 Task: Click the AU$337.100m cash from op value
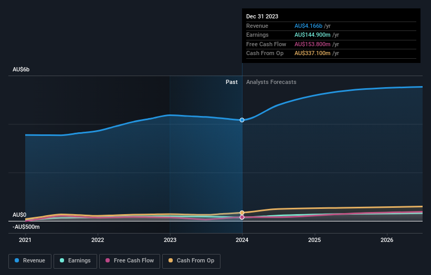pyautogui.click(x=312, y=54)
